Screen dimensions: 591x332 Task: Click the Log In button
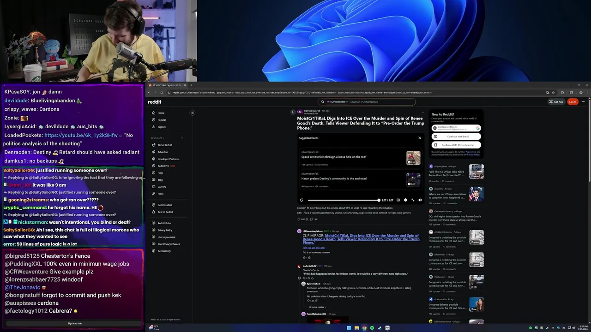573,102
